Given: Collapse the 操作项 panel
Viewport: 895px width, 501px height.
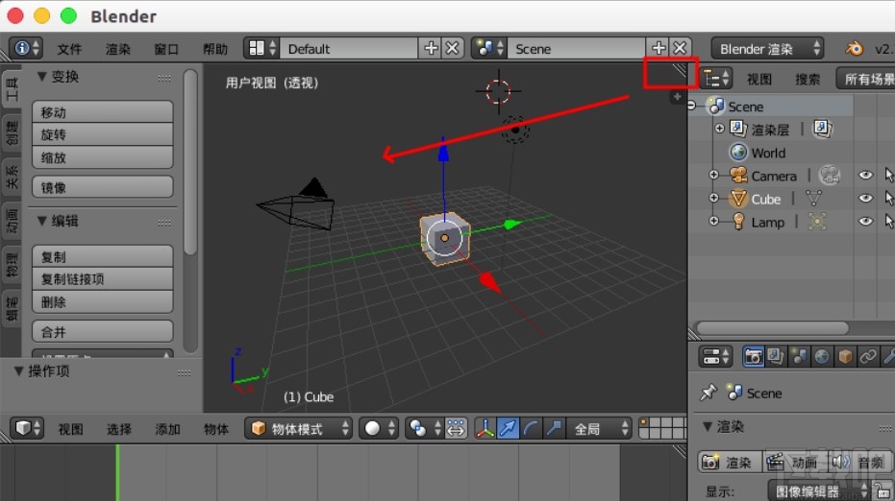Looking at the screenshot, I should coord(18,371).
